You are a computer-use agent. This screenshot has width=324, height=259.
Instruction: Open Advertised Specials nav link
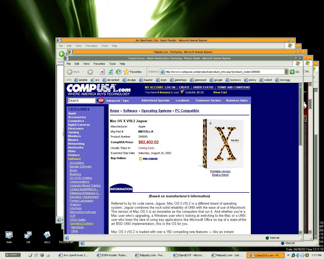click(155, 100)
